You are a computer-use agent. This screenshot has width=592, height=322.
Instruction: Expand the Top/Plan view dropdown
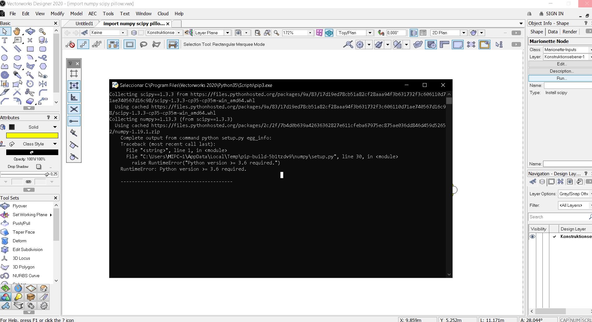(x=370, y=33)
